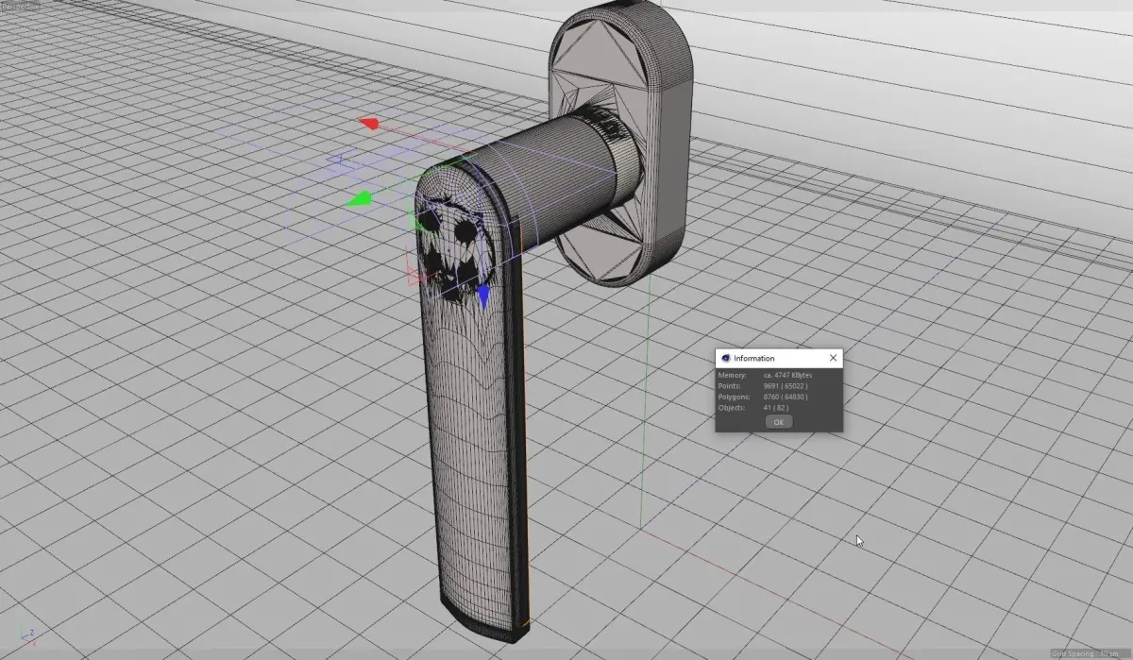Select the Points value "9691 ( 65022 )"
Viewport: 1133px width, 660px height.
point(786,386)
